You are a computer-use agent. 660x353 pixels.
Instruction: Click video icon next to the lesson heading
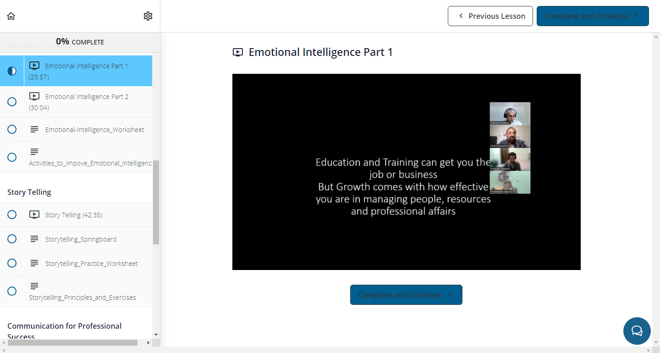pos(238,52)
